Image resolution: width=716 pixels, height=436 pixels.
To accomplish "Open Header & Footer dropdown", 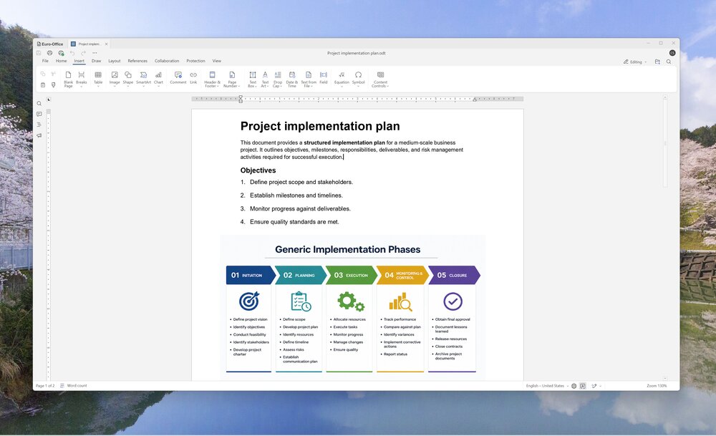I will coord(212,79).
